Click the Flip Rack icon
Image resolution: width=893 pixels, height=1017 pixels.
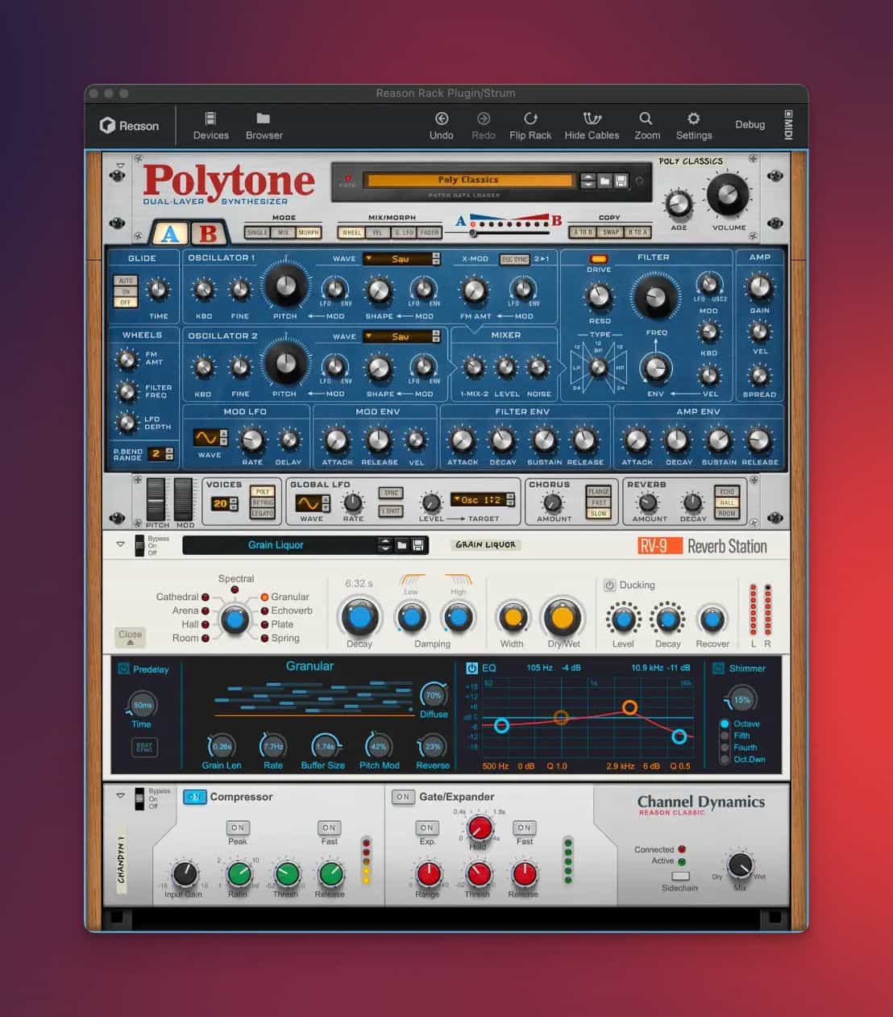coord(530,119)
